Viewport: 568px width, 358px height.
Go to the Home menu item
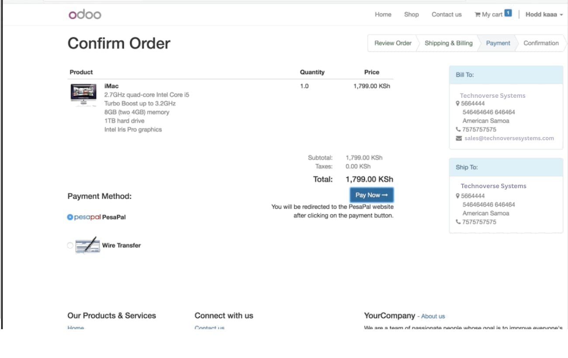tap(383, 14)
